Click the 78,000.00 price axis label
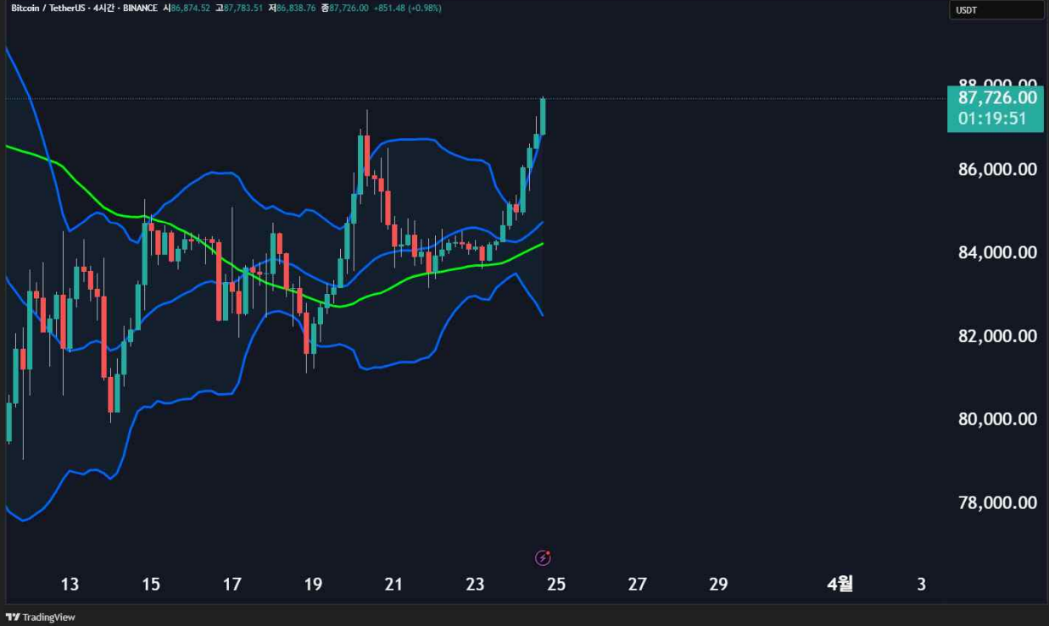Screen dimensions: 1049x626 click(x=997, y=503)
